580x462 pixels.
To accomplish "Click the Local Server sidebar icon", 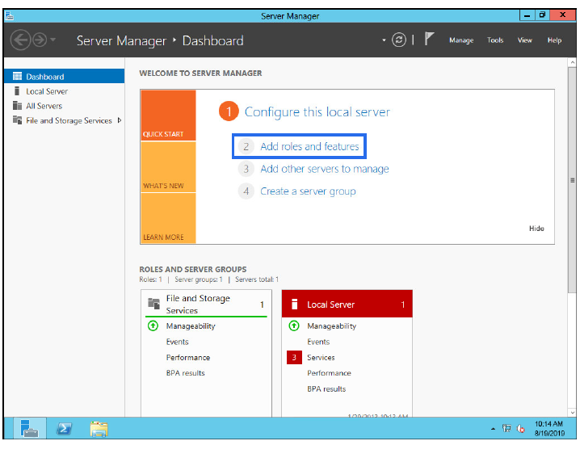I will point(17,91).
